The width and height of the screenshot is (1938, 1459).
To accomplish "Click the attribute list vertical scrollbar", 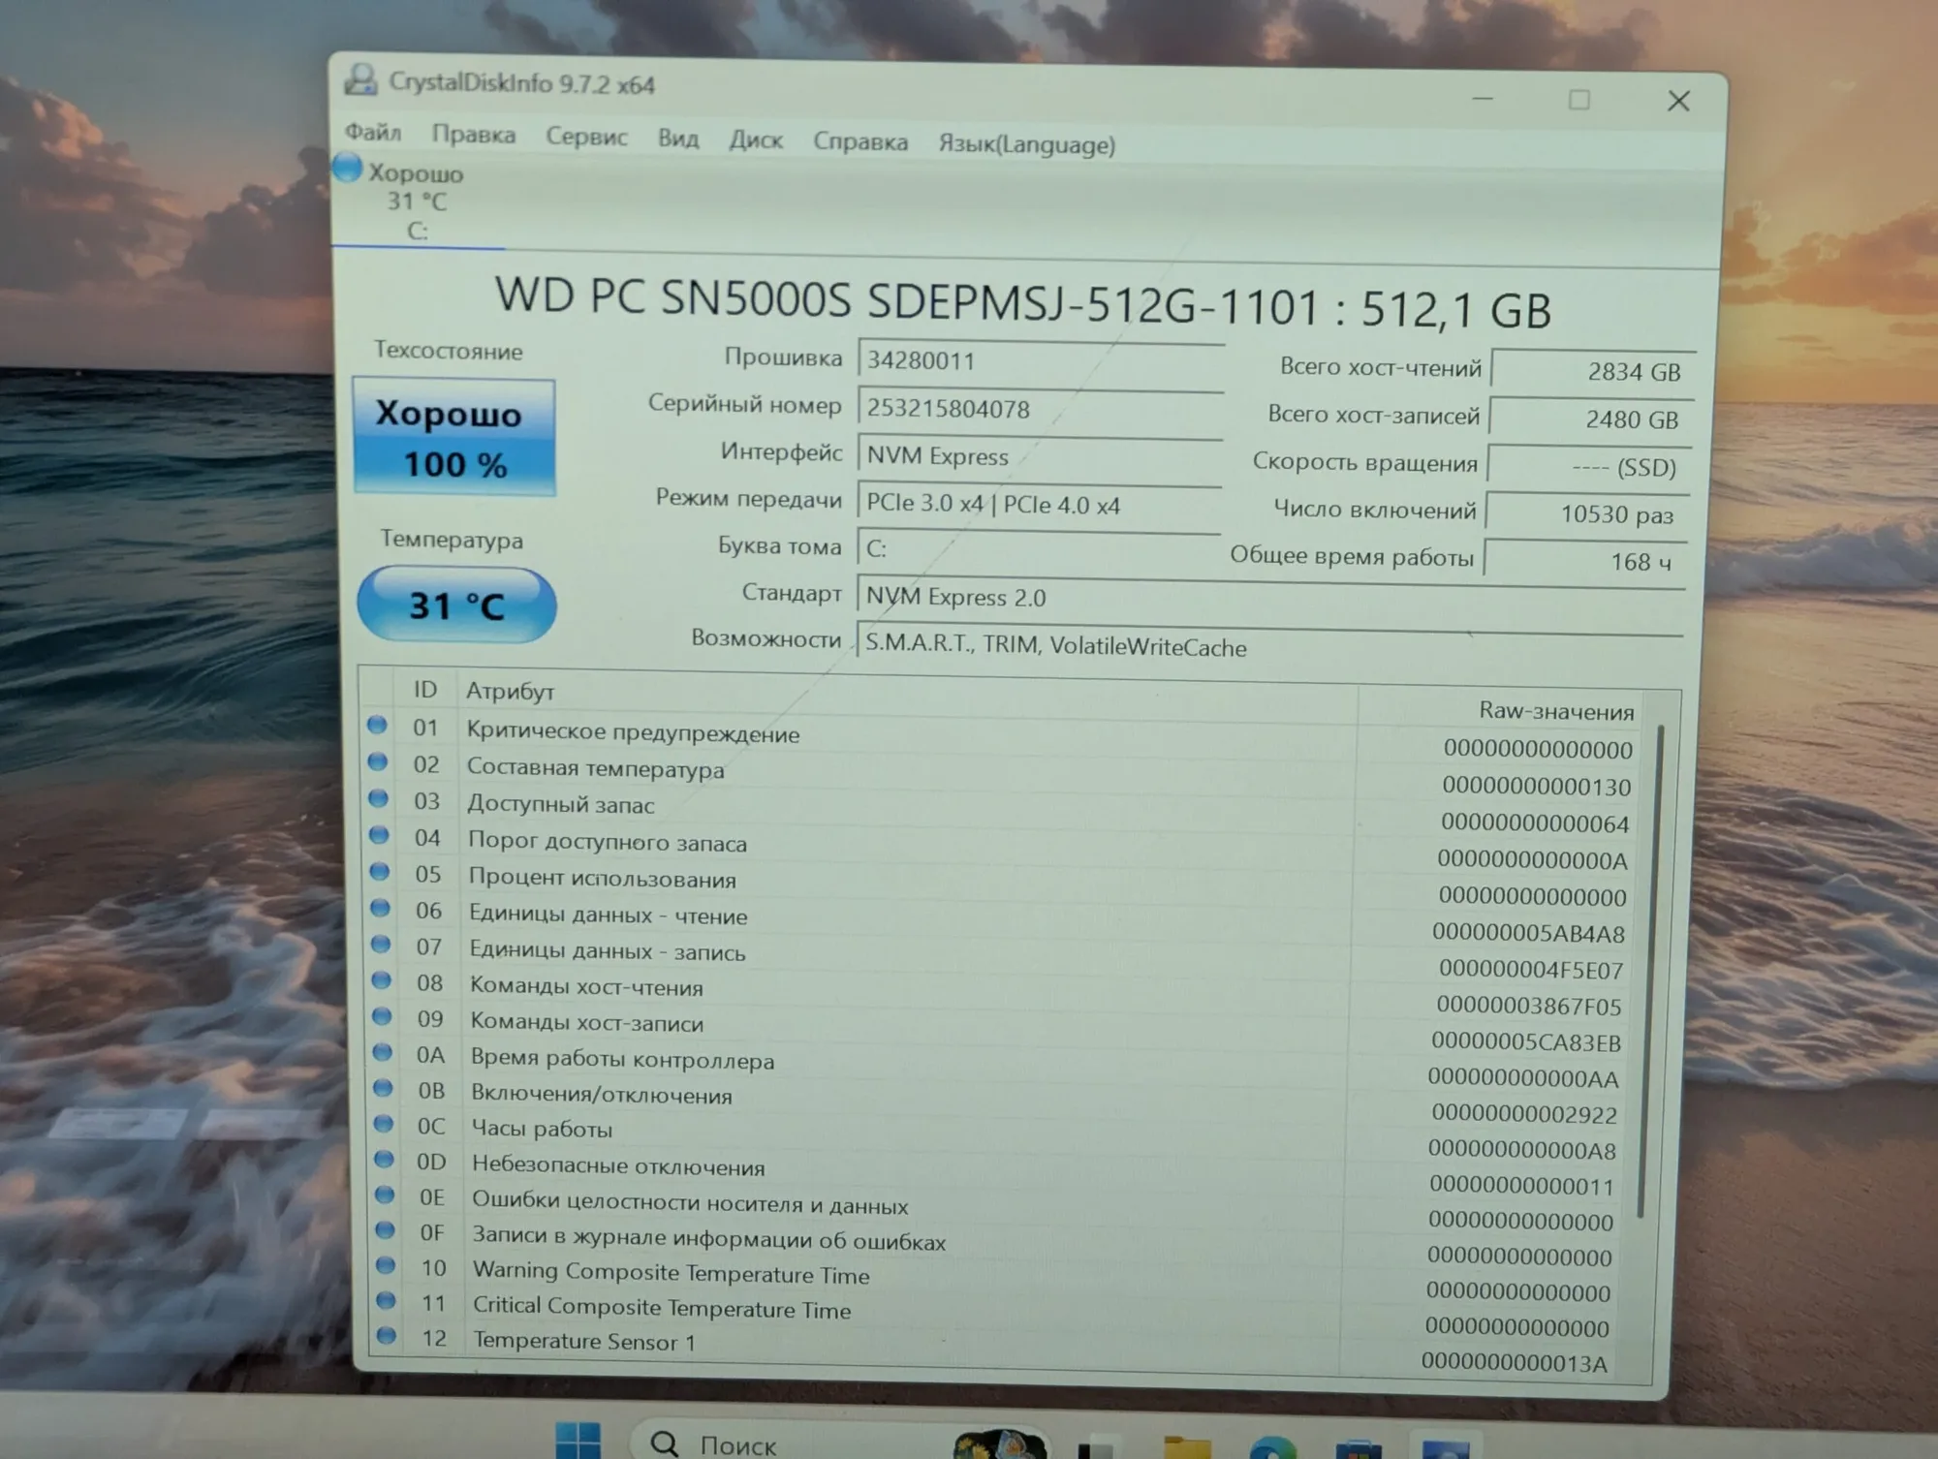I will click(1650, 969).
